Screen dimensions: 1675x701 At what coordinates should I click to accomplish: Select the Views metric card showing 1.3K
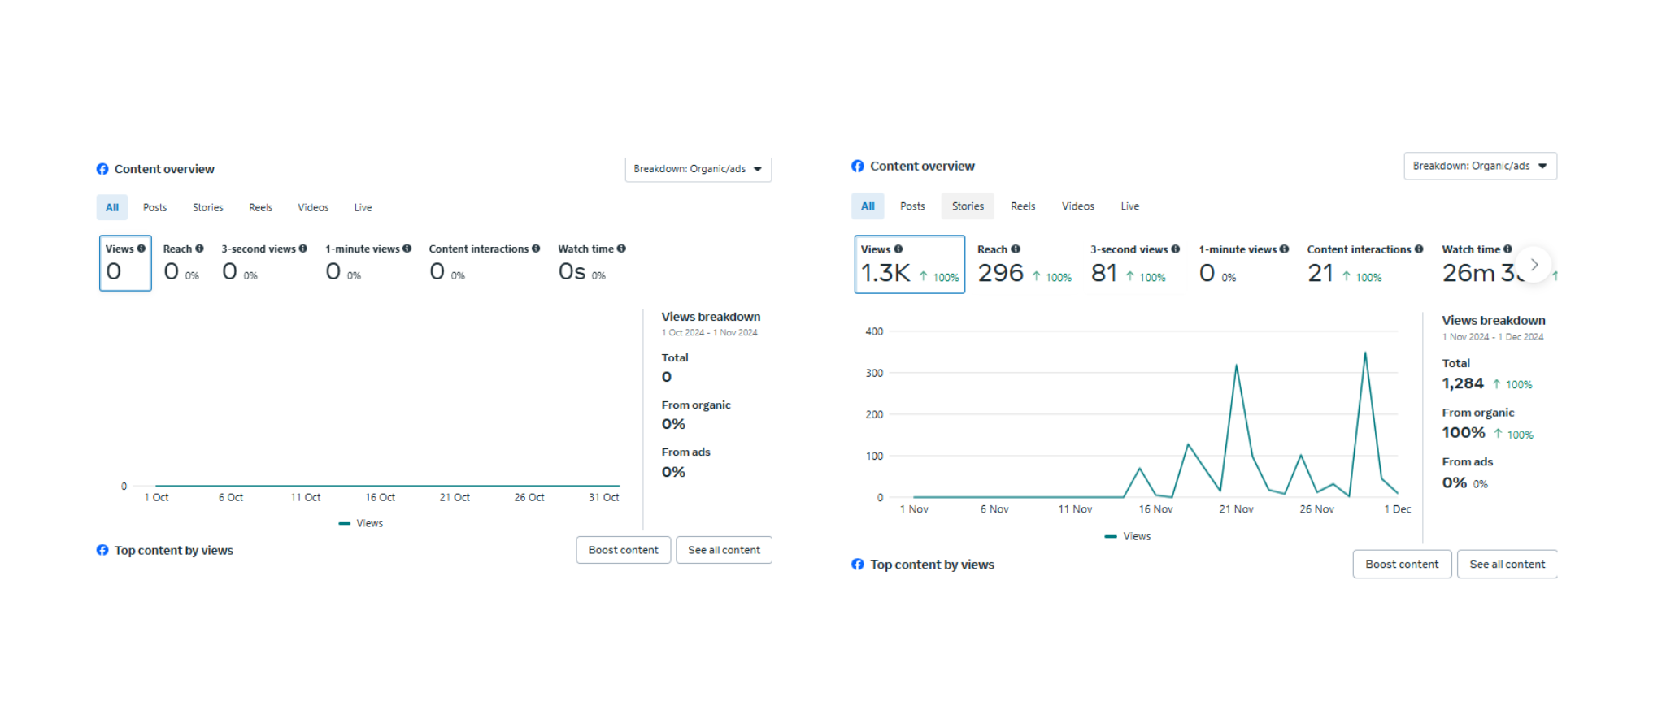(909, 265)
